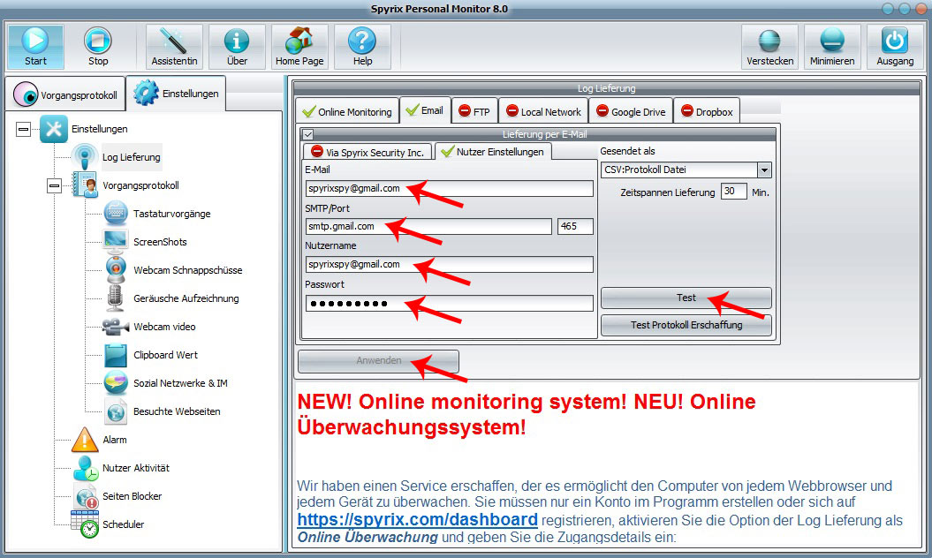Click the Webcam video camcorder icon
Screen dimensions: 932x558
(x=116, y=327)
